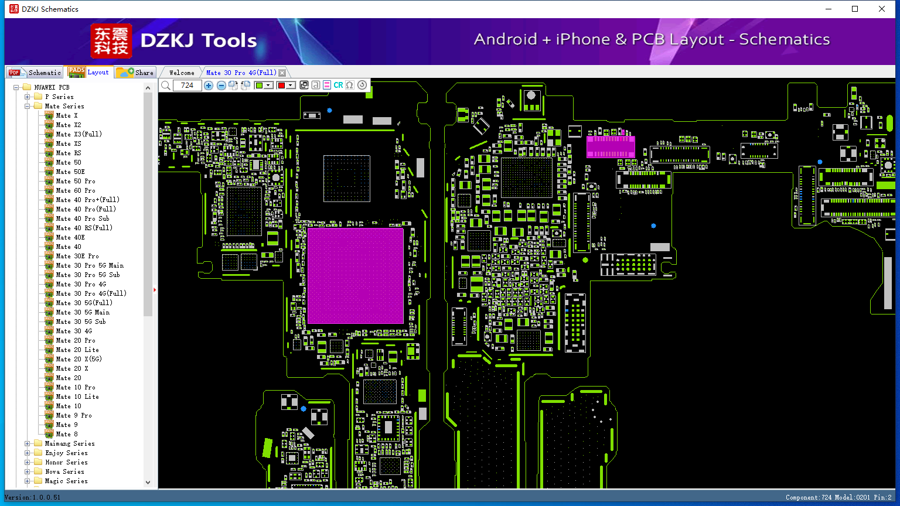Click the folder icon of HUAWEI PCB

(x=27, y=88)
